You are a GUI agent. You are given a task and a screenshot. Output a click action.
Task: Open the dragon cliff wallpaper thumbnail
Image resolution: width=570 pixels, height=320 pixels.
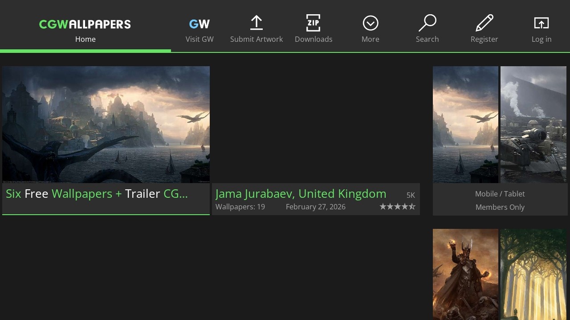465,124
